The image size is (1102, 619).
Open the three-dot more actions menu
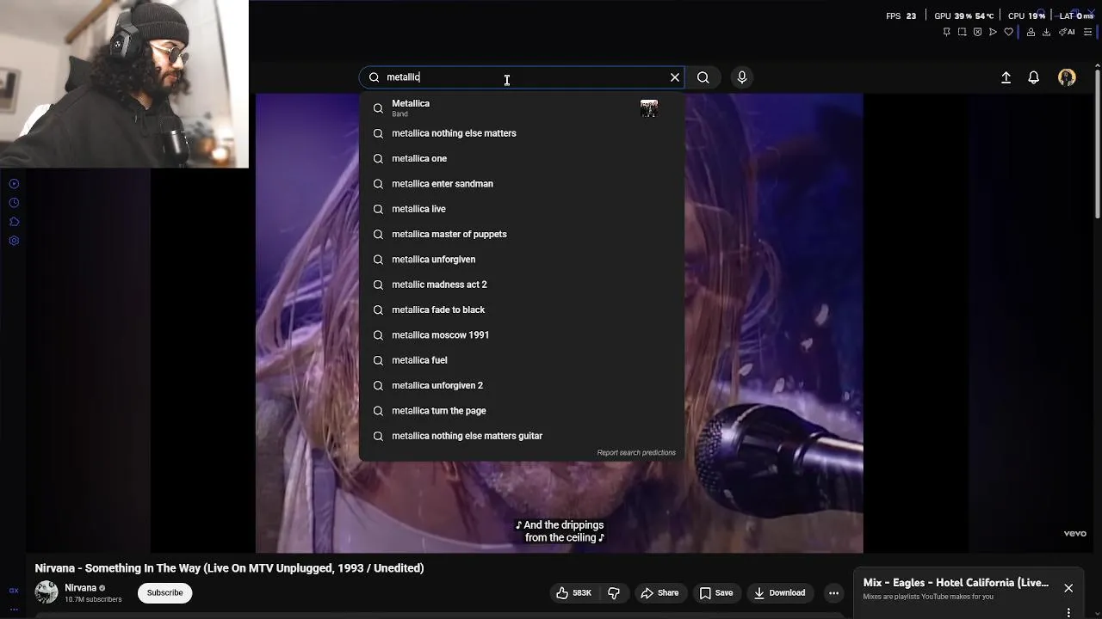(833, 593)
